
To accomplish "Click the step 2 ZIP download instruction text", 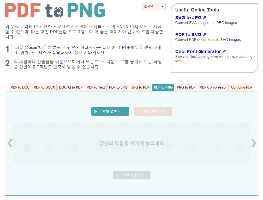I will 88,64.
